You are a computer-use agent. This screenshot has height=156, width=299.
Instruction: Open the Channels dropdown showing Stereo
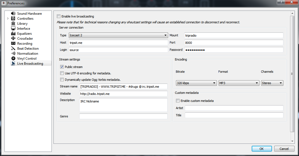(x=272, y=83)
